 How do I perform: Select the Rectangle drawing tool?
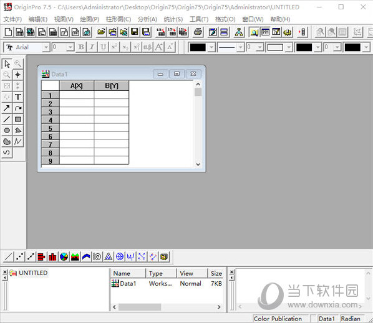click(18, 119)
